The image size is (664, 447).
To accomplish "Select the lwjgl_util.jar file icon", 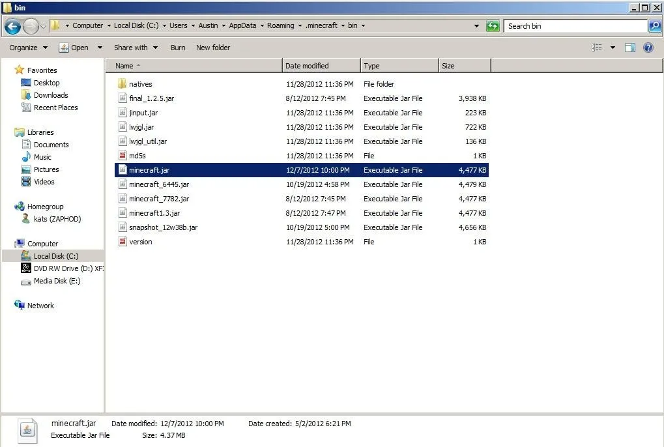I will (123, 141).
